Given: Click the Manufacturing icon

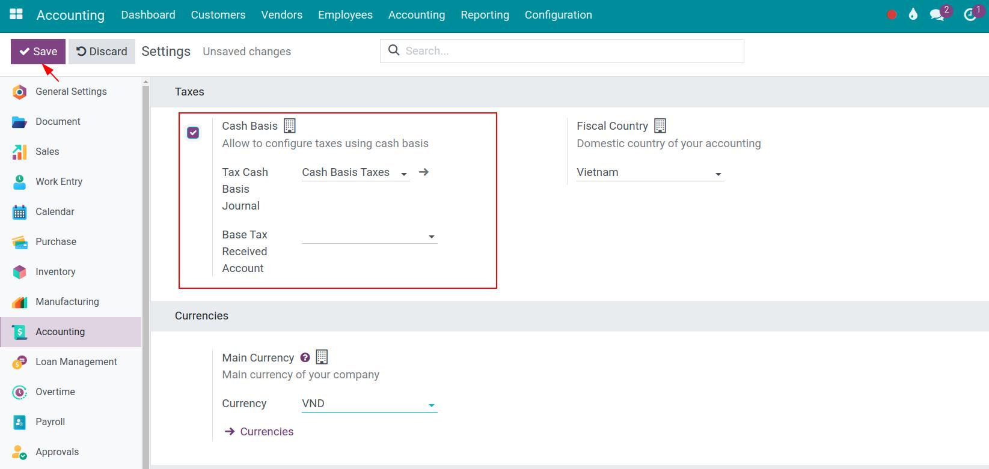Looking at the screenshot, I should [x=19, y=302].
